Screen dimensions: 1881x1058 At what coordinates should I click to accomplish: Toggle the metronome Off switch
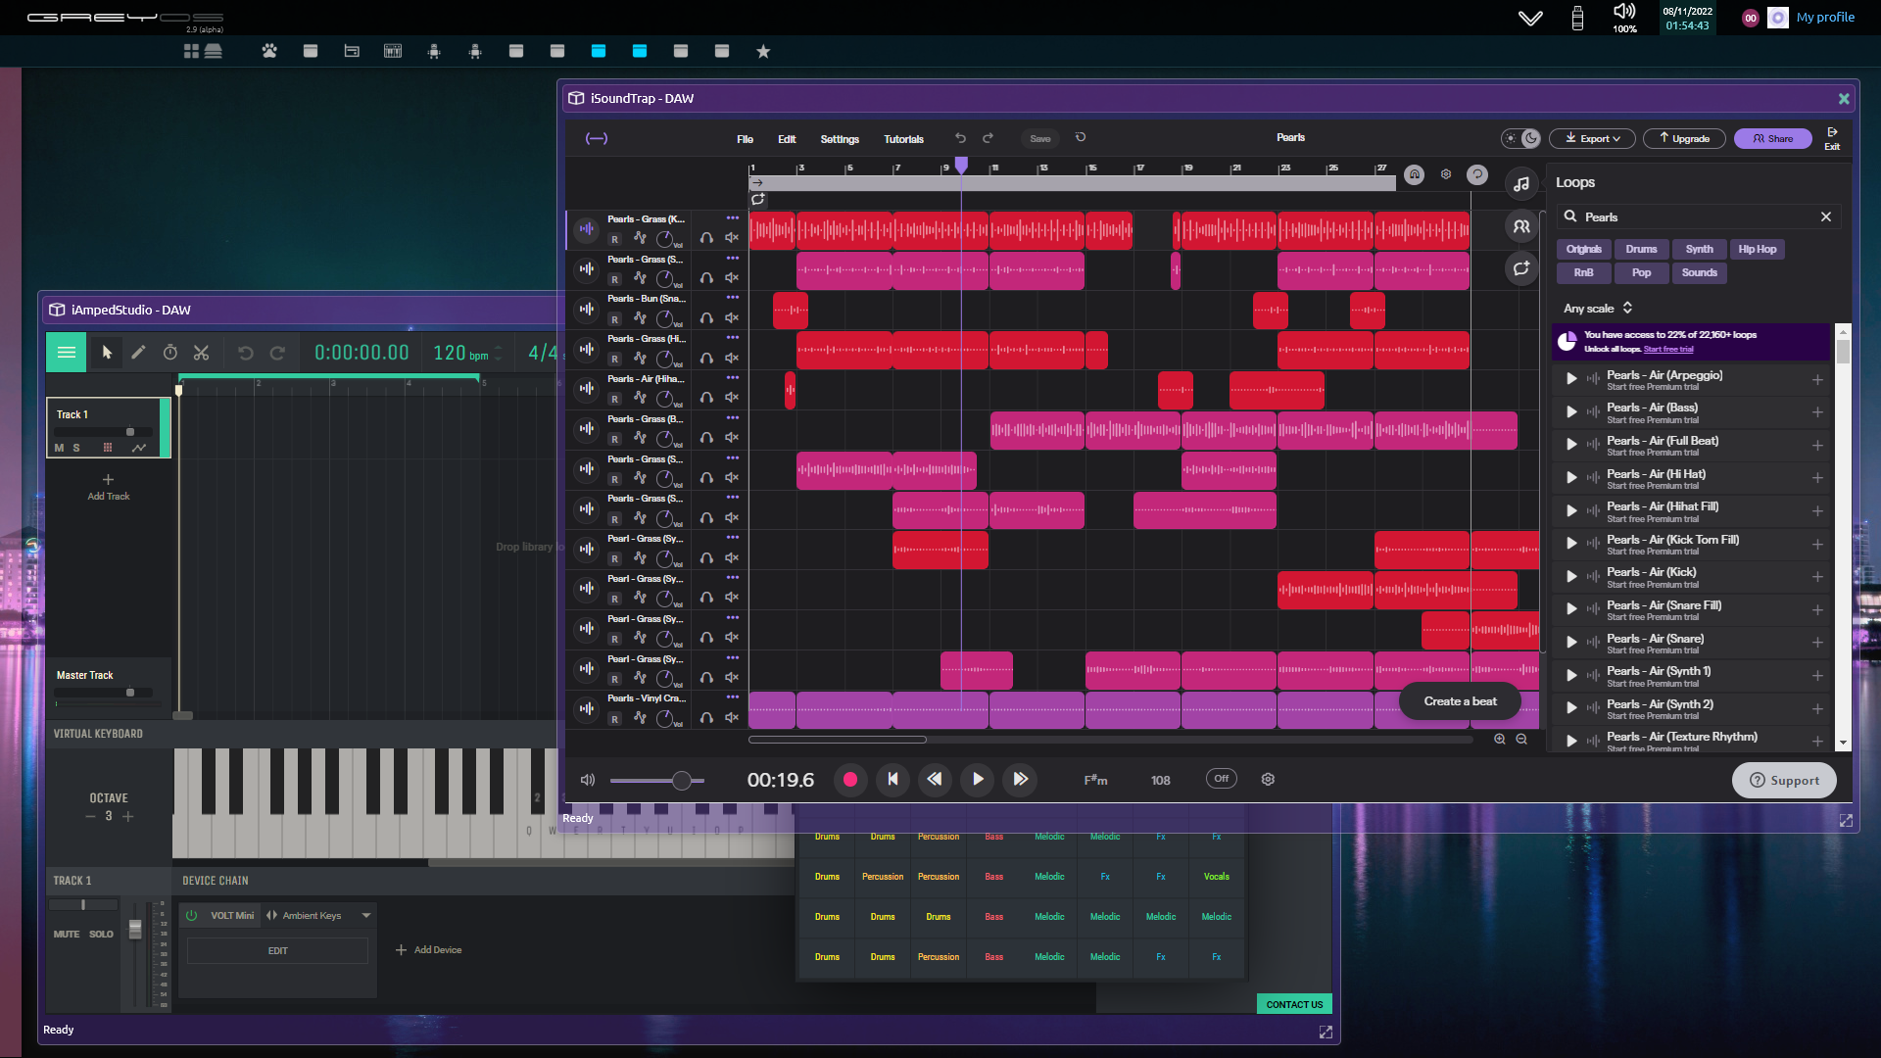[x=1221, y=779]
